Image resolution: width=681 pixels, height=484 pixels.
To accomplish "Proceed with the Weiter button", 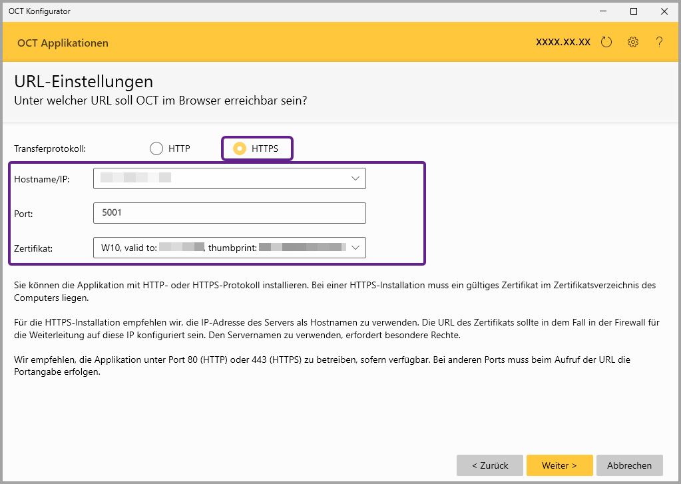I will [559, 465].
